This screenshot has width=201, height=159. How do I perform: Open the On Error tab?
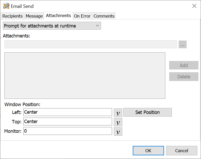[x=82, y=16]
